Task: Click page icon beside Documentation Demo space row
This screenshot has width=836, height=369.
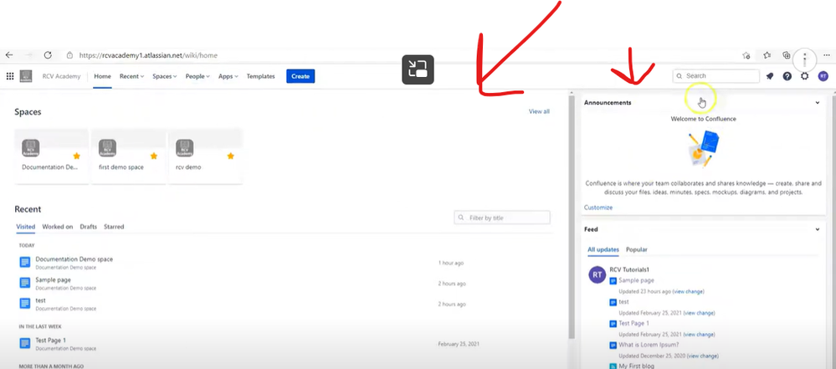Action: tap(24, 262)
